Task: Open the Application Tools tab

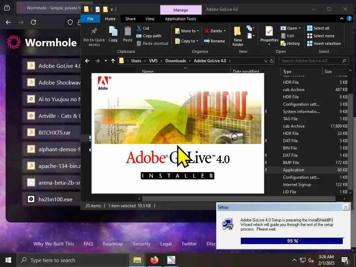Action: tap(180, 19)
